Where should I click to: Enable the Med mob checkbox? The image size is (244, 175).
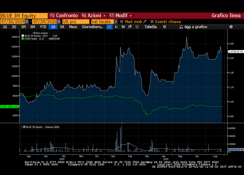pos(122,21)
